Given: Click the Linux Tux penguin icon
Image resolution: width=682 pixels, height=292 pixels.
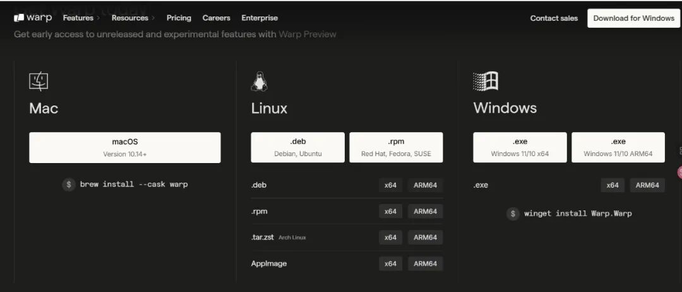Looking at the screenshot, I should 260,82.
